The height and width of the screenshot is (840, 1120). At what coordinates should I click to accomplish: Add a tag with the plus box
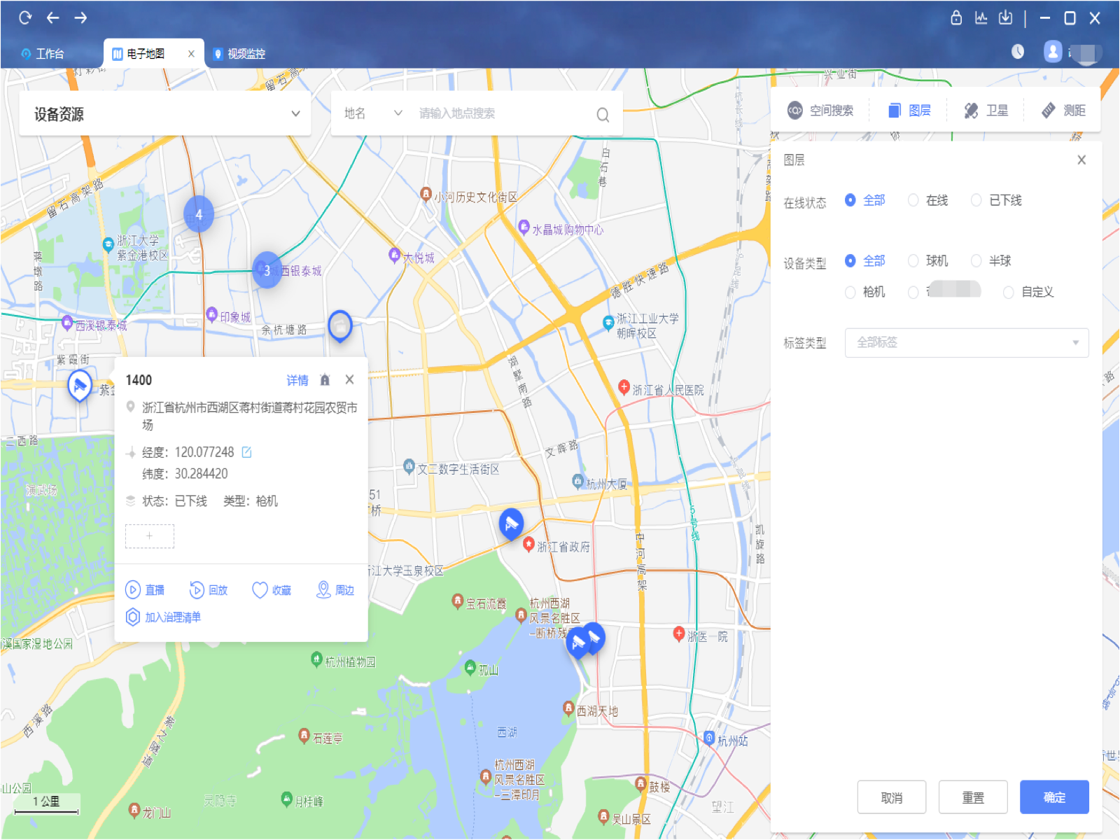pyautogui.click(x=150, y=536)
